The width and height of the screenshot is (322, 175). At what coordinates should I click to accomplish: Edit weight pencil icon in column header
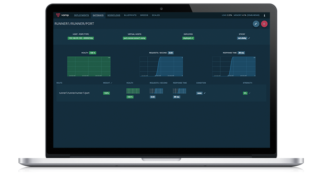[x=111, y=83]
